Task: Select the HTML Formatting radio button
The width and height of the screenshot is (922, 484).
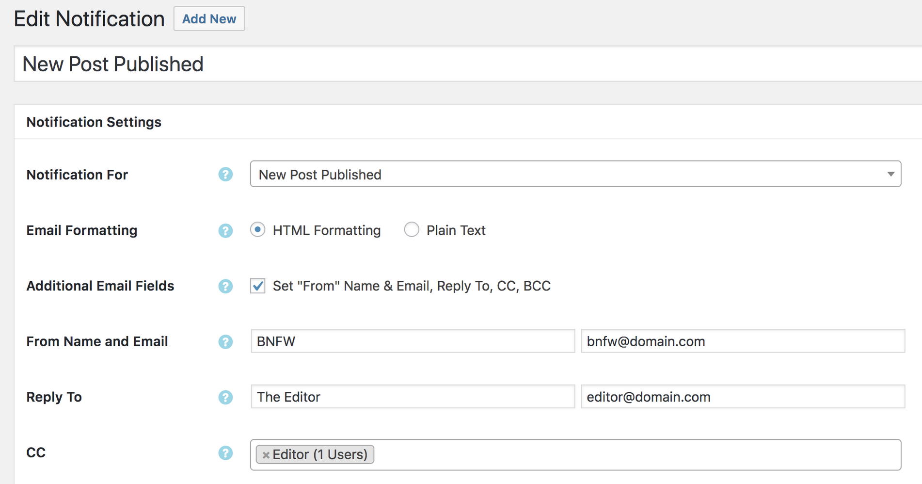Action: click(x=257, y=229)
